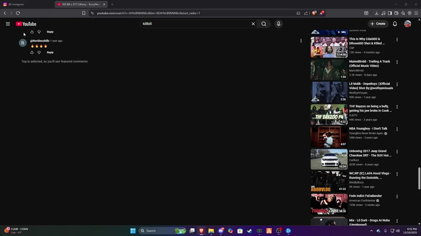Image resolution: width=421 pixels, height=236 pixels.
Task: Open Feds Indict FsDaBender video title
Action: pos(365,196)
